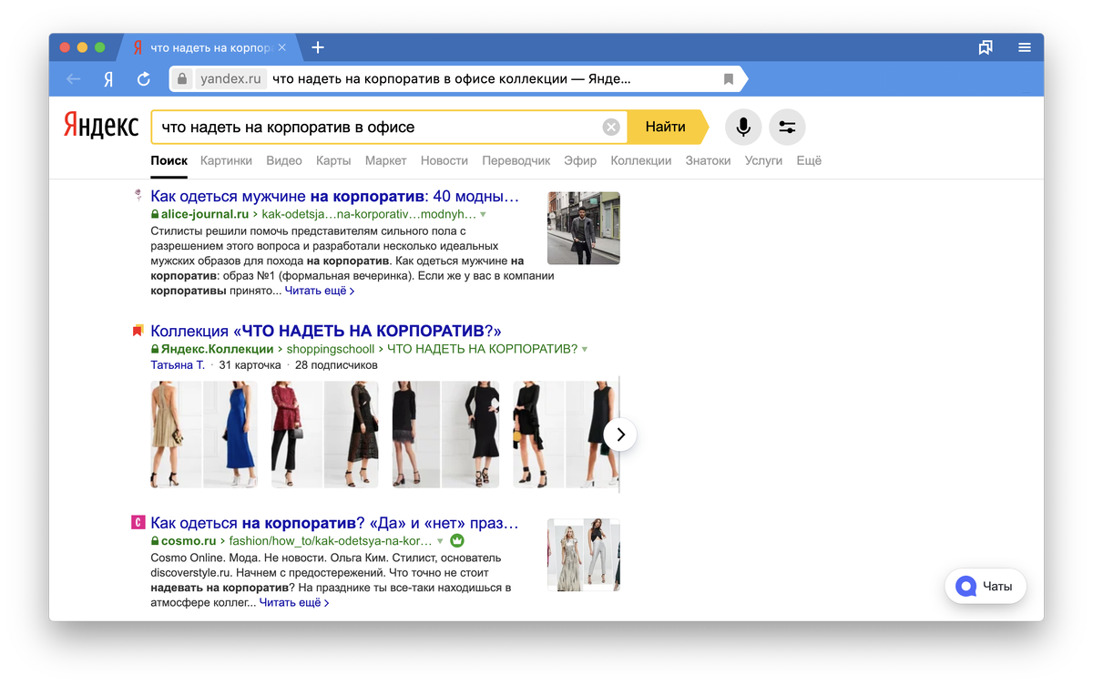This screenshot has width=1093, height=686.
Task: Click the voice search microphone icon
Action: click(x=743, y=127)
